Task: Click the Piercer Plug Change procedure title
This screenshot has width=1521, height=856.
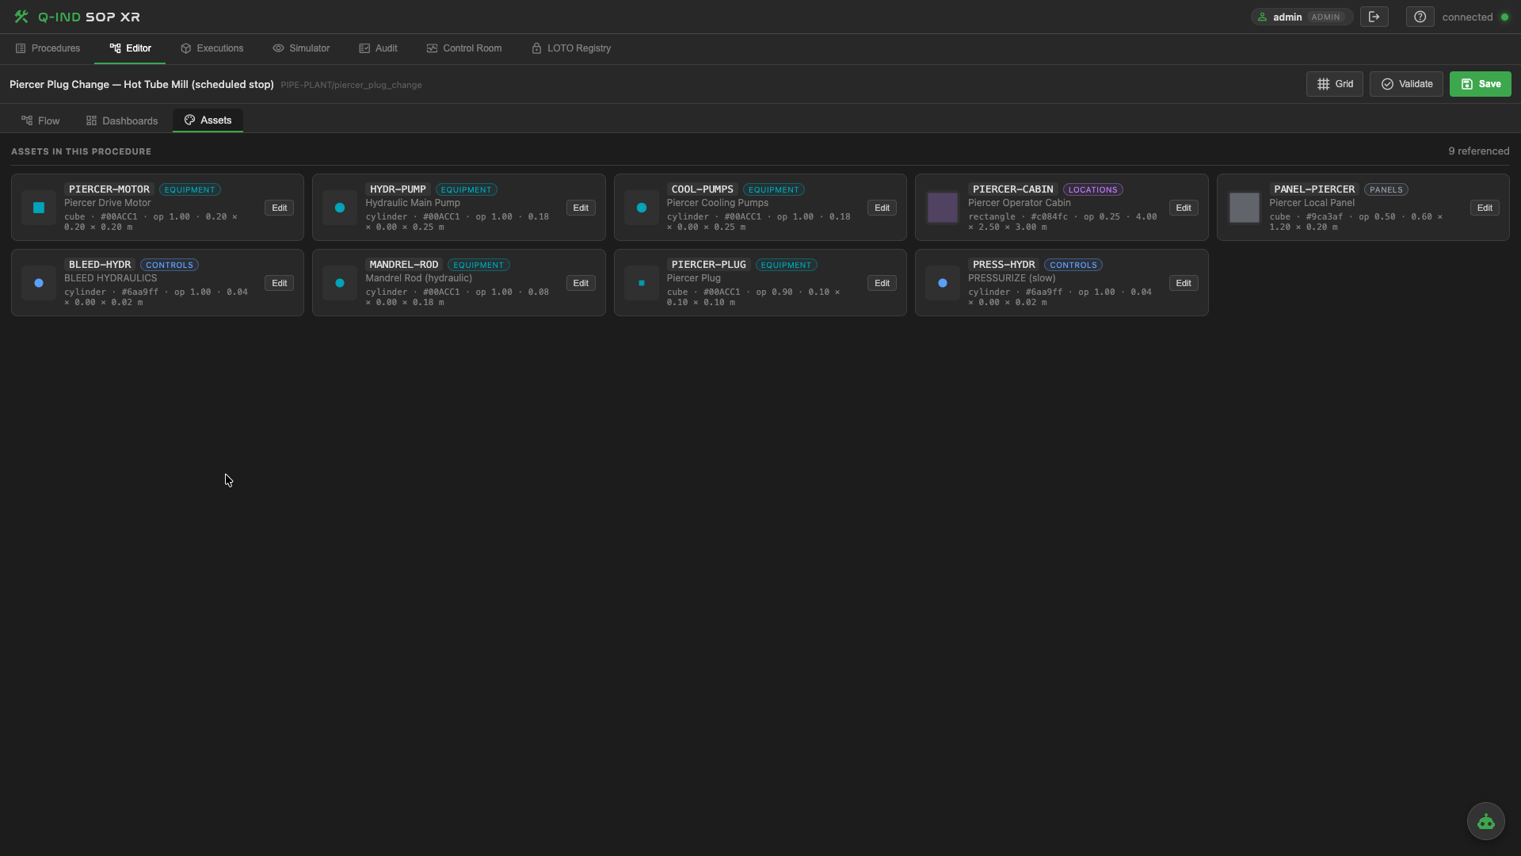Action: [x=142, y=84]
